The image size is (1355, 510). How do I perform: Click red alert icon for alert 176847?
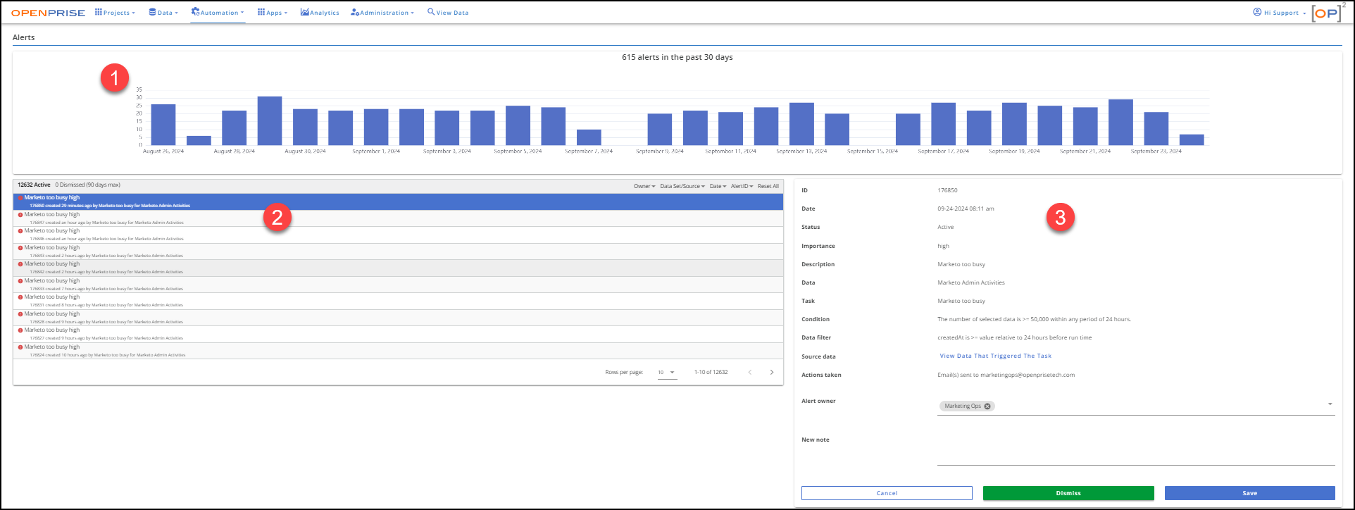20,215
